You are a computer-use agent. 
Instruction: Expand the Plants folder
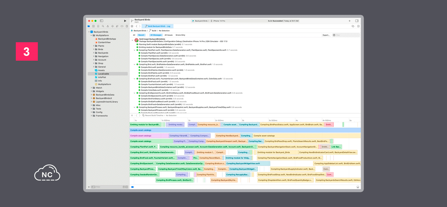(x=94, y=46)
